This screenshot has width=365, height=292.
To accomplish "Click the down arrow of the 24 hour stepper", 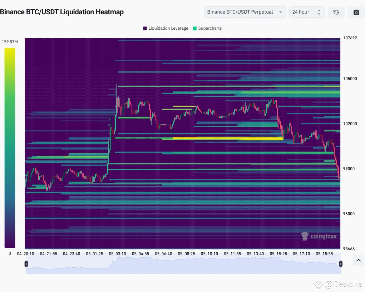I will pyautogui.click(x=319, y=14).
